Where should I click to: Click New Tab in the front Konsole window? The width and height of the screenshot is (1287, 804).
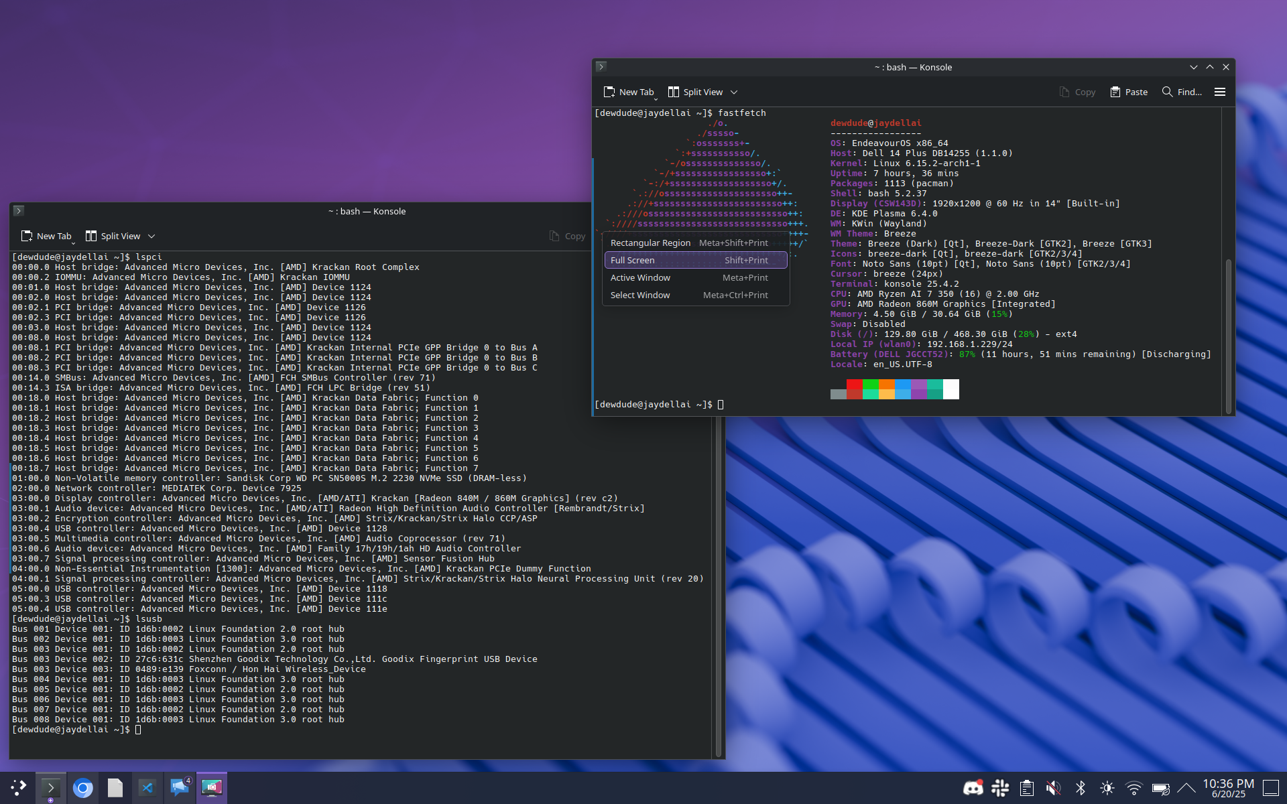coord(629,92)
